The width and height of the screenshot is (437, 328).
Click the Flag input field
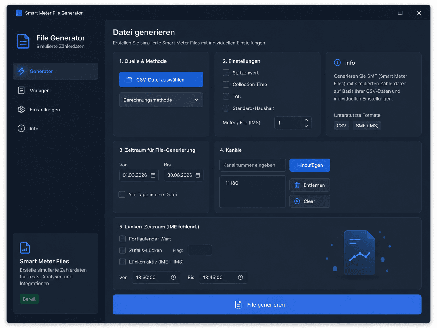point(200,250)
